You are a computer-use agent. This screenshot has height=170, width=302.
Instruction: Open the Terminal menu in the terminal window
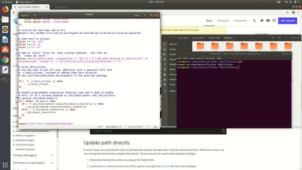[210, 58]
